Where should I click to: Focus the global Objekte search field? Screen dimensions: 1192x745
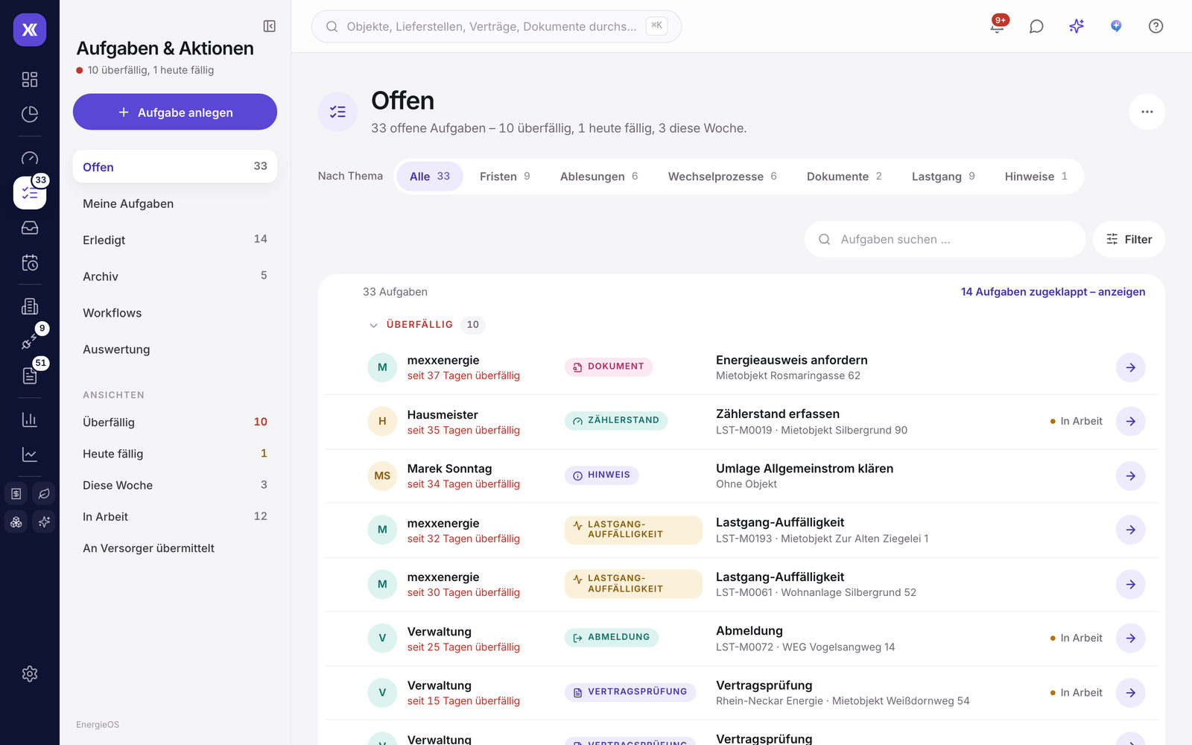click(x=496, y=26)
